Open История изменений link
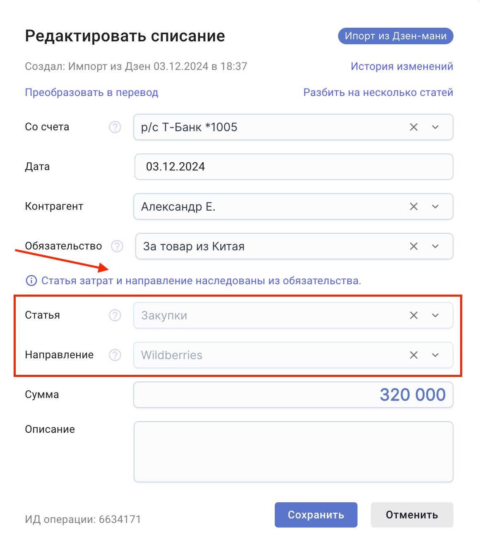The height and width of the screenshot is (542, 480). point(402,66)
